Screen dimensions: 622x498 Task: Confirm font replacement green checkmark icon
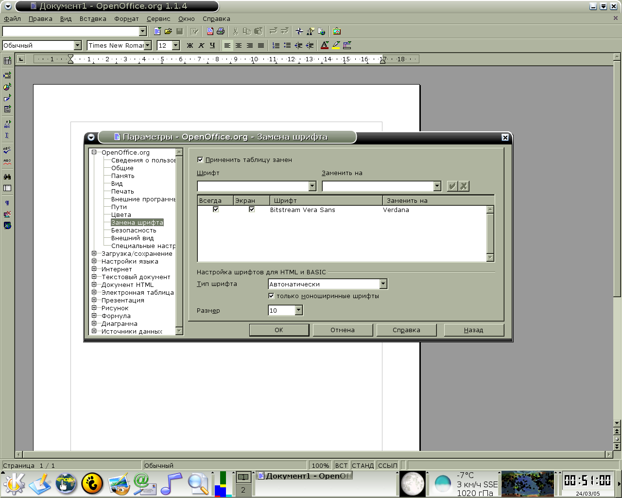click(x=452, y=186)
